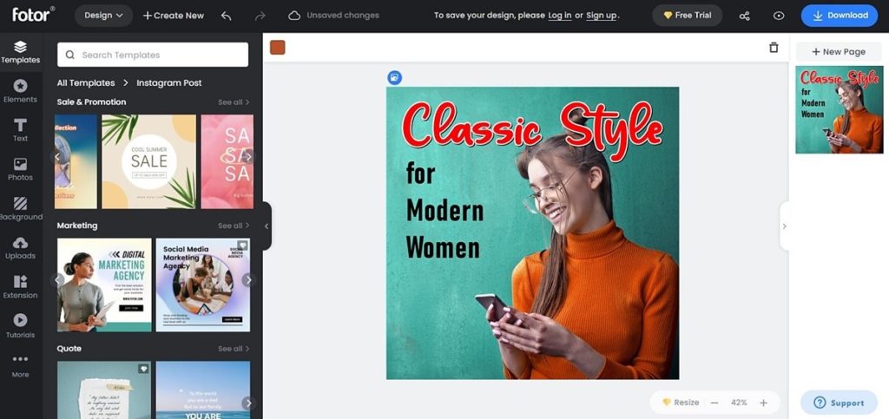Viewport: 889px width, 419px height.
Task: Expand the right side panel arrow
Action: (x=784, y=226)
